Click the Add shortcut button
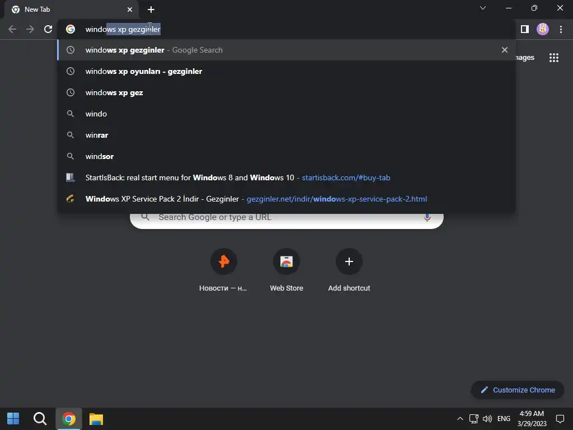Viewport: 573px width, 430px height. tap(349, 270)
